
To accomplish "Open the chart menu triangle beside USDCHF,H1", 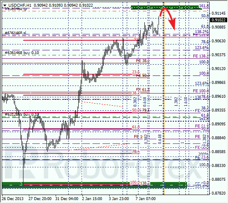I will pos(5,5).
